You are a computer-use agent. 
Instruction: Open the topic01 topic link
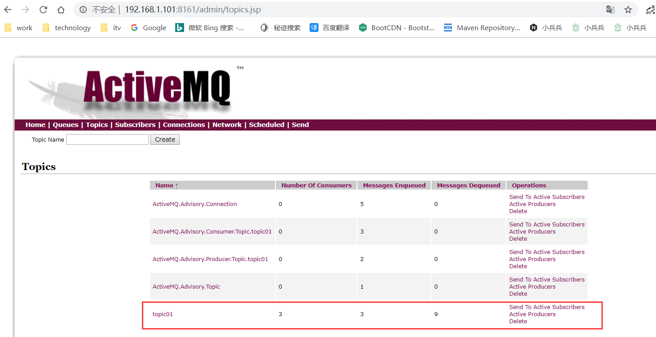coord(163,314)
